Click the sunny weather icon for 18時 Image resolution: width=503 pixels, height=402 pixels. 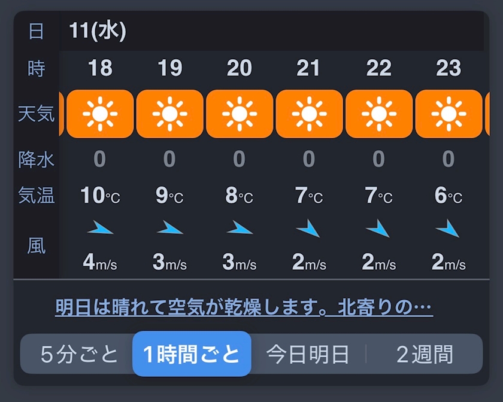(x=100, y=114)
